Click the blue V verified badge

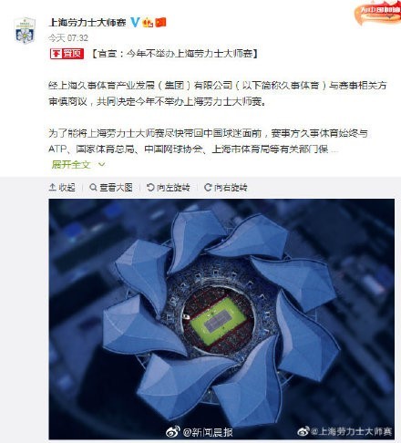coord(136,22)
